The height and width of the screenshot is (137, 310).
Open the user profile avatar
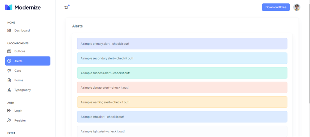(297, 7)
